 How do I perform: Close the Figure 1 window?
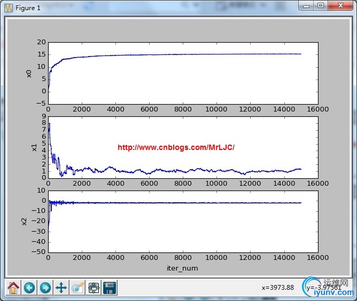[x=340, y=6]
